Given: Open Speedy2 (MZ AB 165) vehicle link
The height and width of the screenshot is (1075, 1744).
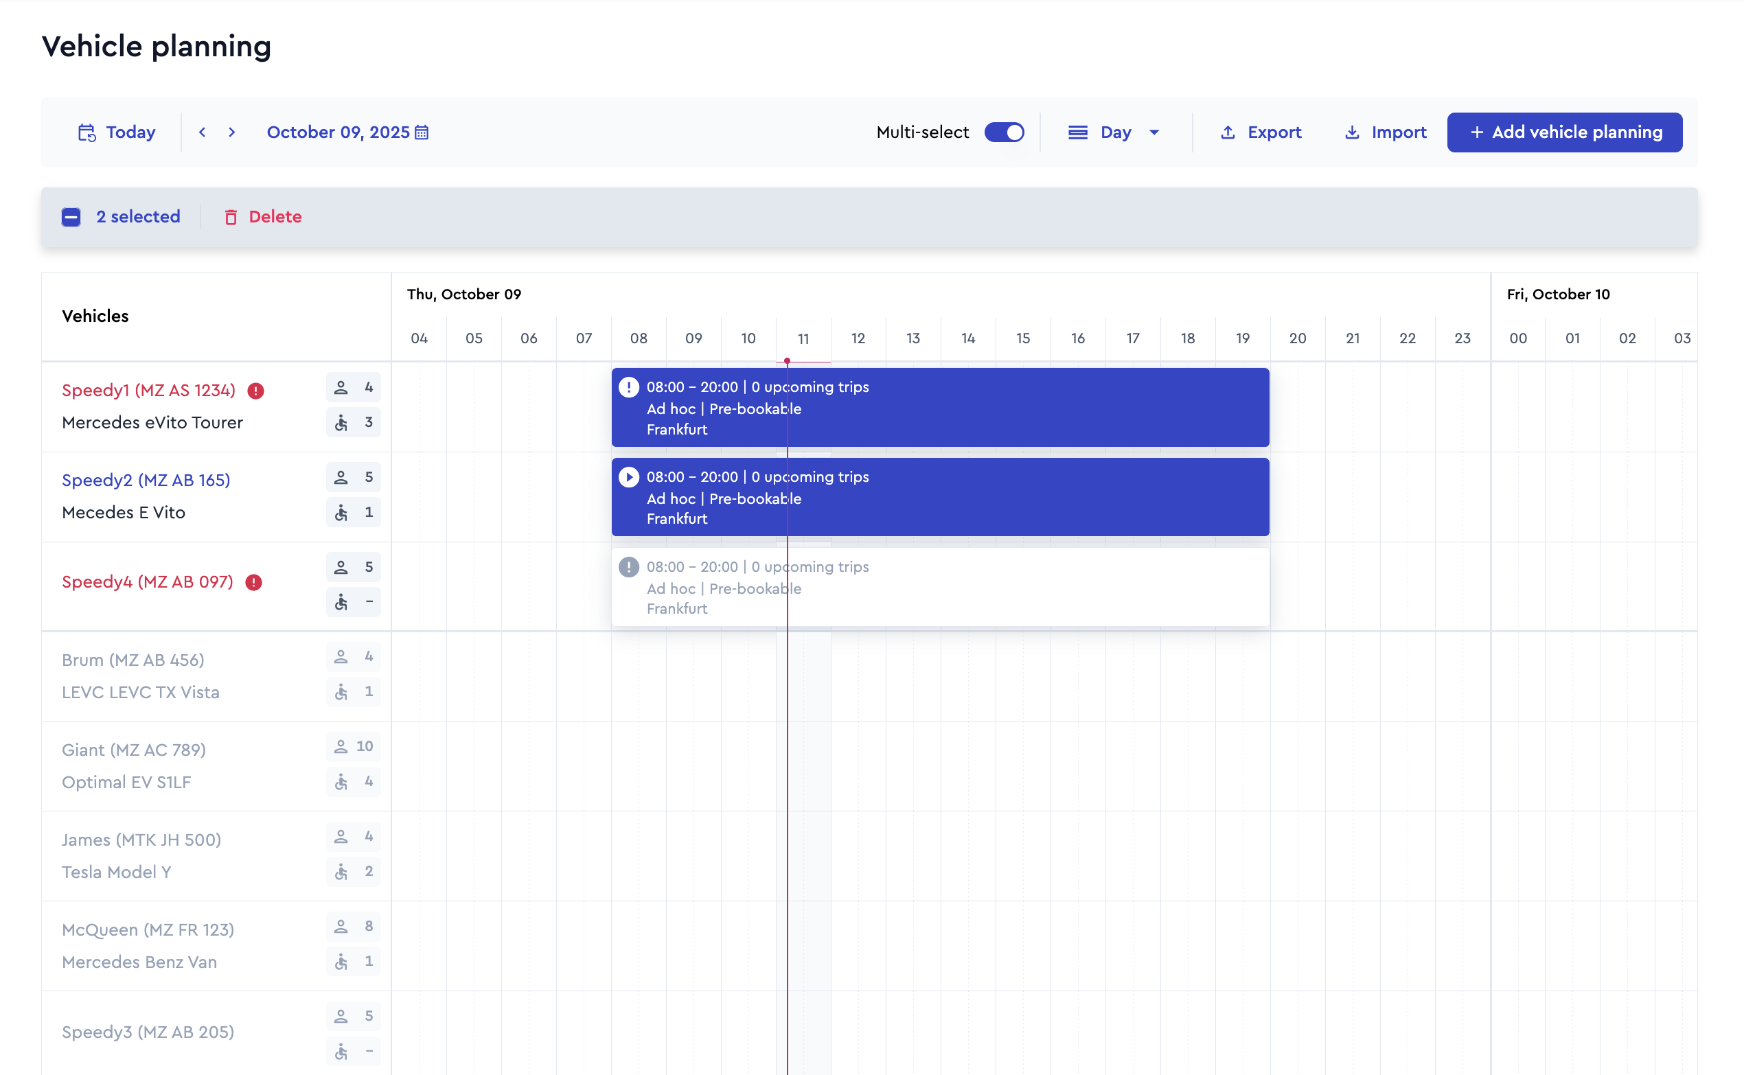Looking at the screenshot, I should pyautogui.click(x=146, y=481).
